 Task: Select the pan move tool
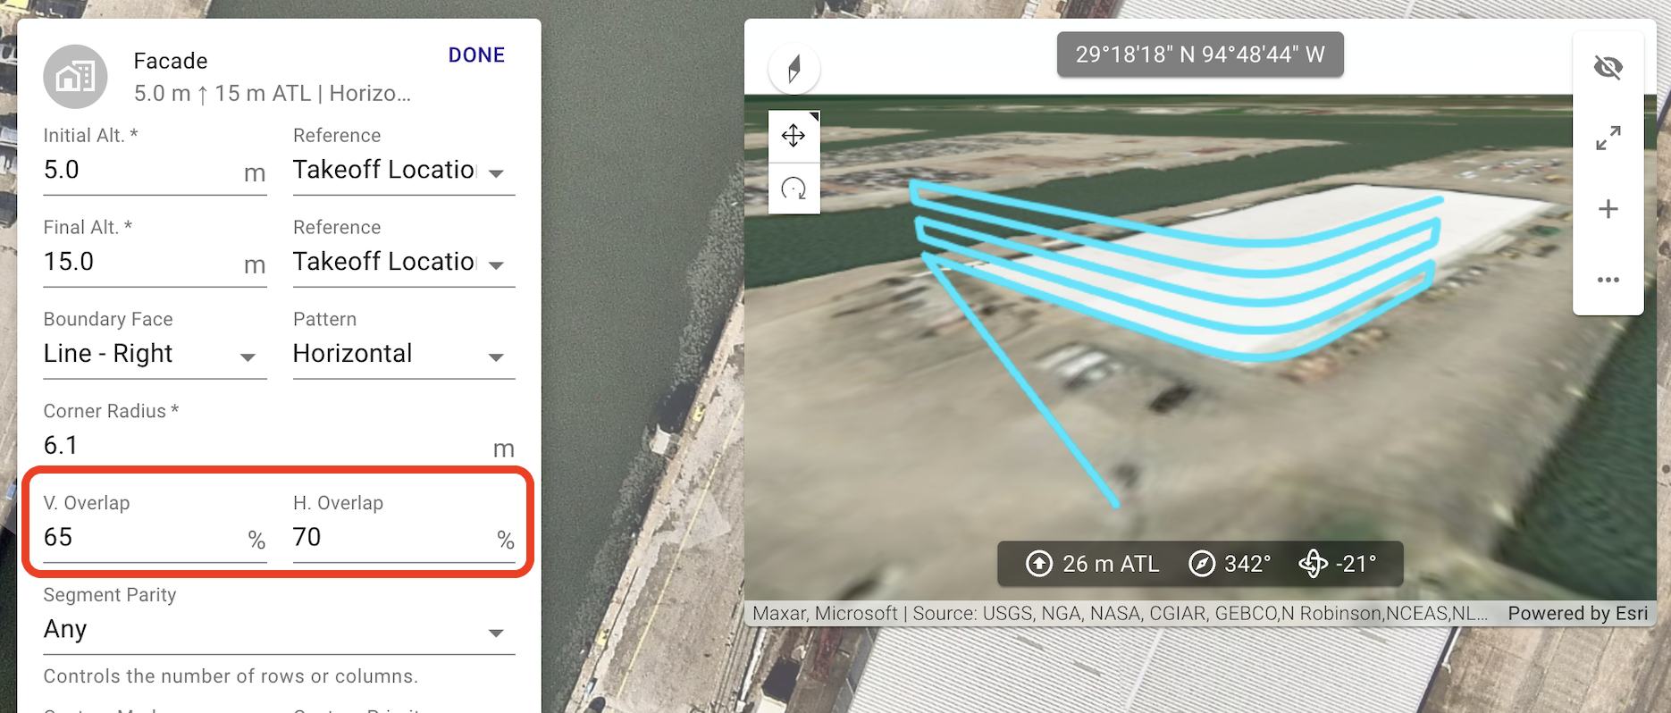pyautogui.click(x=794, y=136)
